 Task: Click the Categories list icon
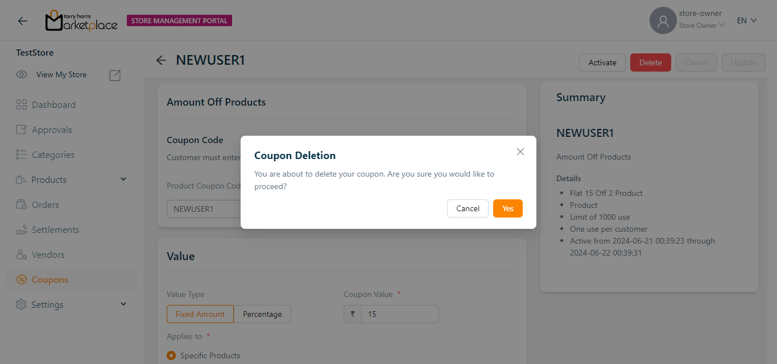click(x=22, y=154)
